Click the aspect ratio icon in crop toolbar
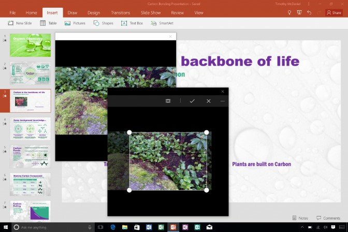 [168, 101]
